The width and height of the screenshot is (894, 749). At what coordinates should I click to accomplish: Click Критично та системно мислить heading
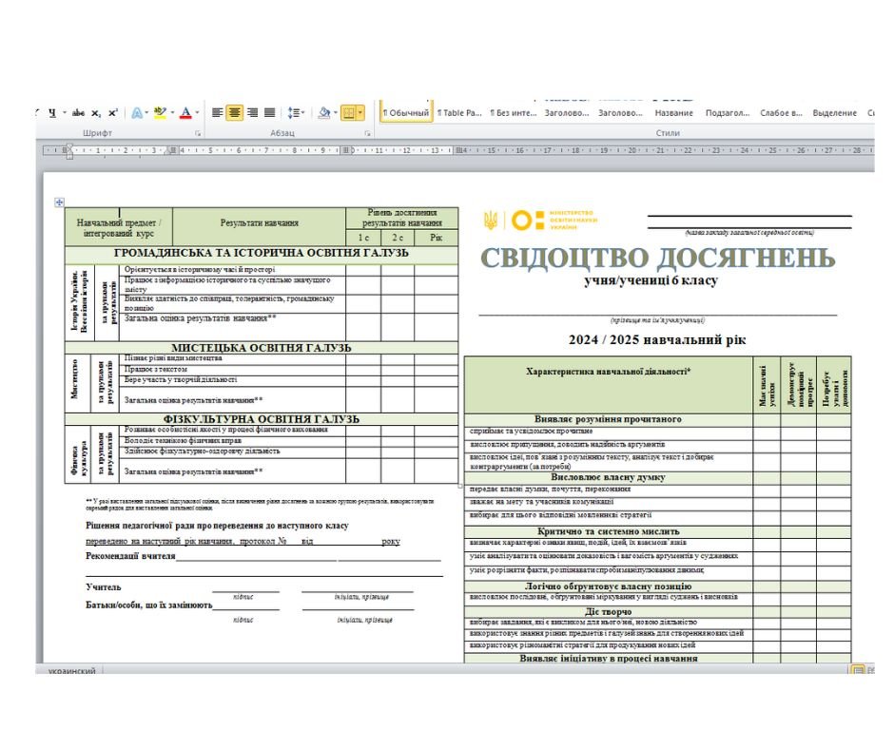[608, 531]
